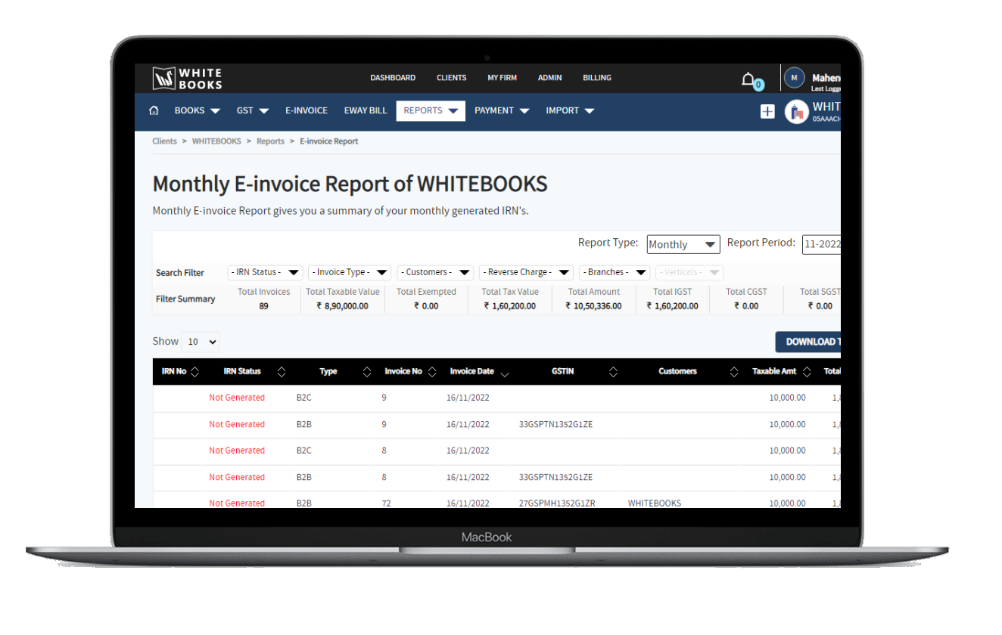Open the Reports menu
Screen dimensions: 1002x635
pyautogui.click(x=430, y=110)
